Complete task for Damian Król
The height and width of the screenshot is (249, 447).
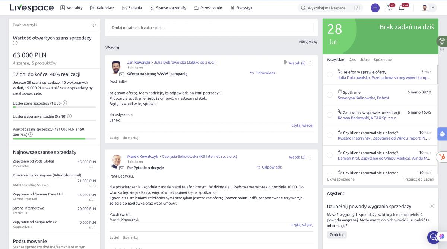[x=330, y=156]
